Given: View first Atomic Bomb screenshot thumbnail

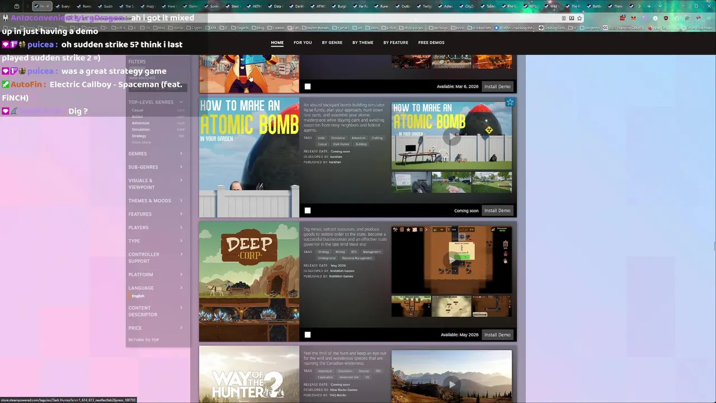Looking at the screenshot, I should point(411,182).
